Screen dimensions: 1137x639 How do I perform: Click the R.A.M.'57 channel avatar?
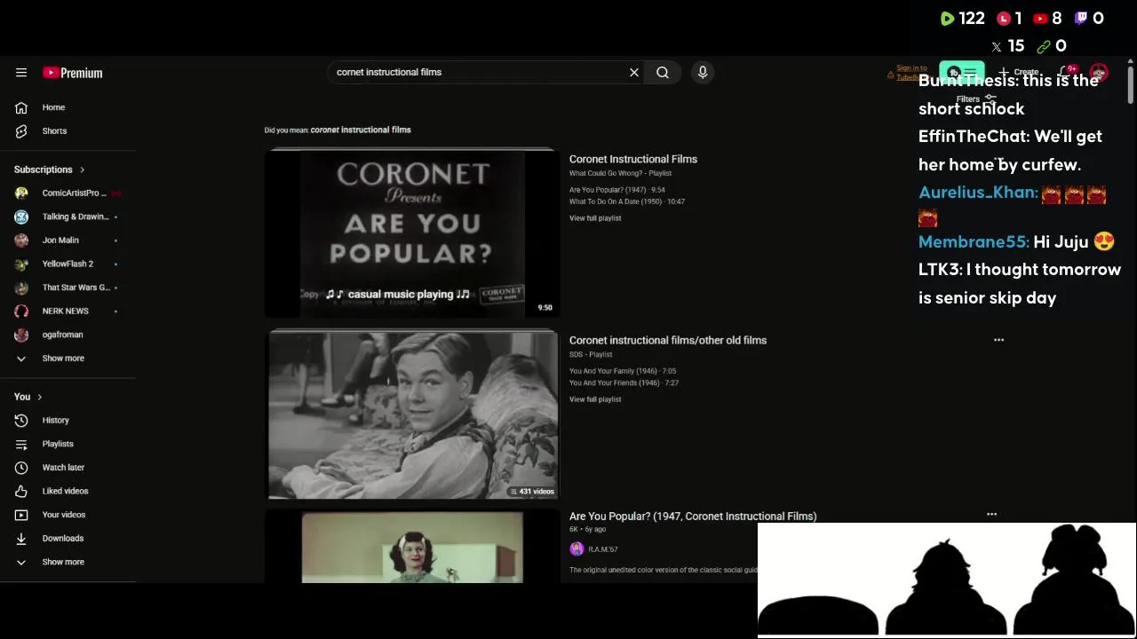tap(576, 549)
